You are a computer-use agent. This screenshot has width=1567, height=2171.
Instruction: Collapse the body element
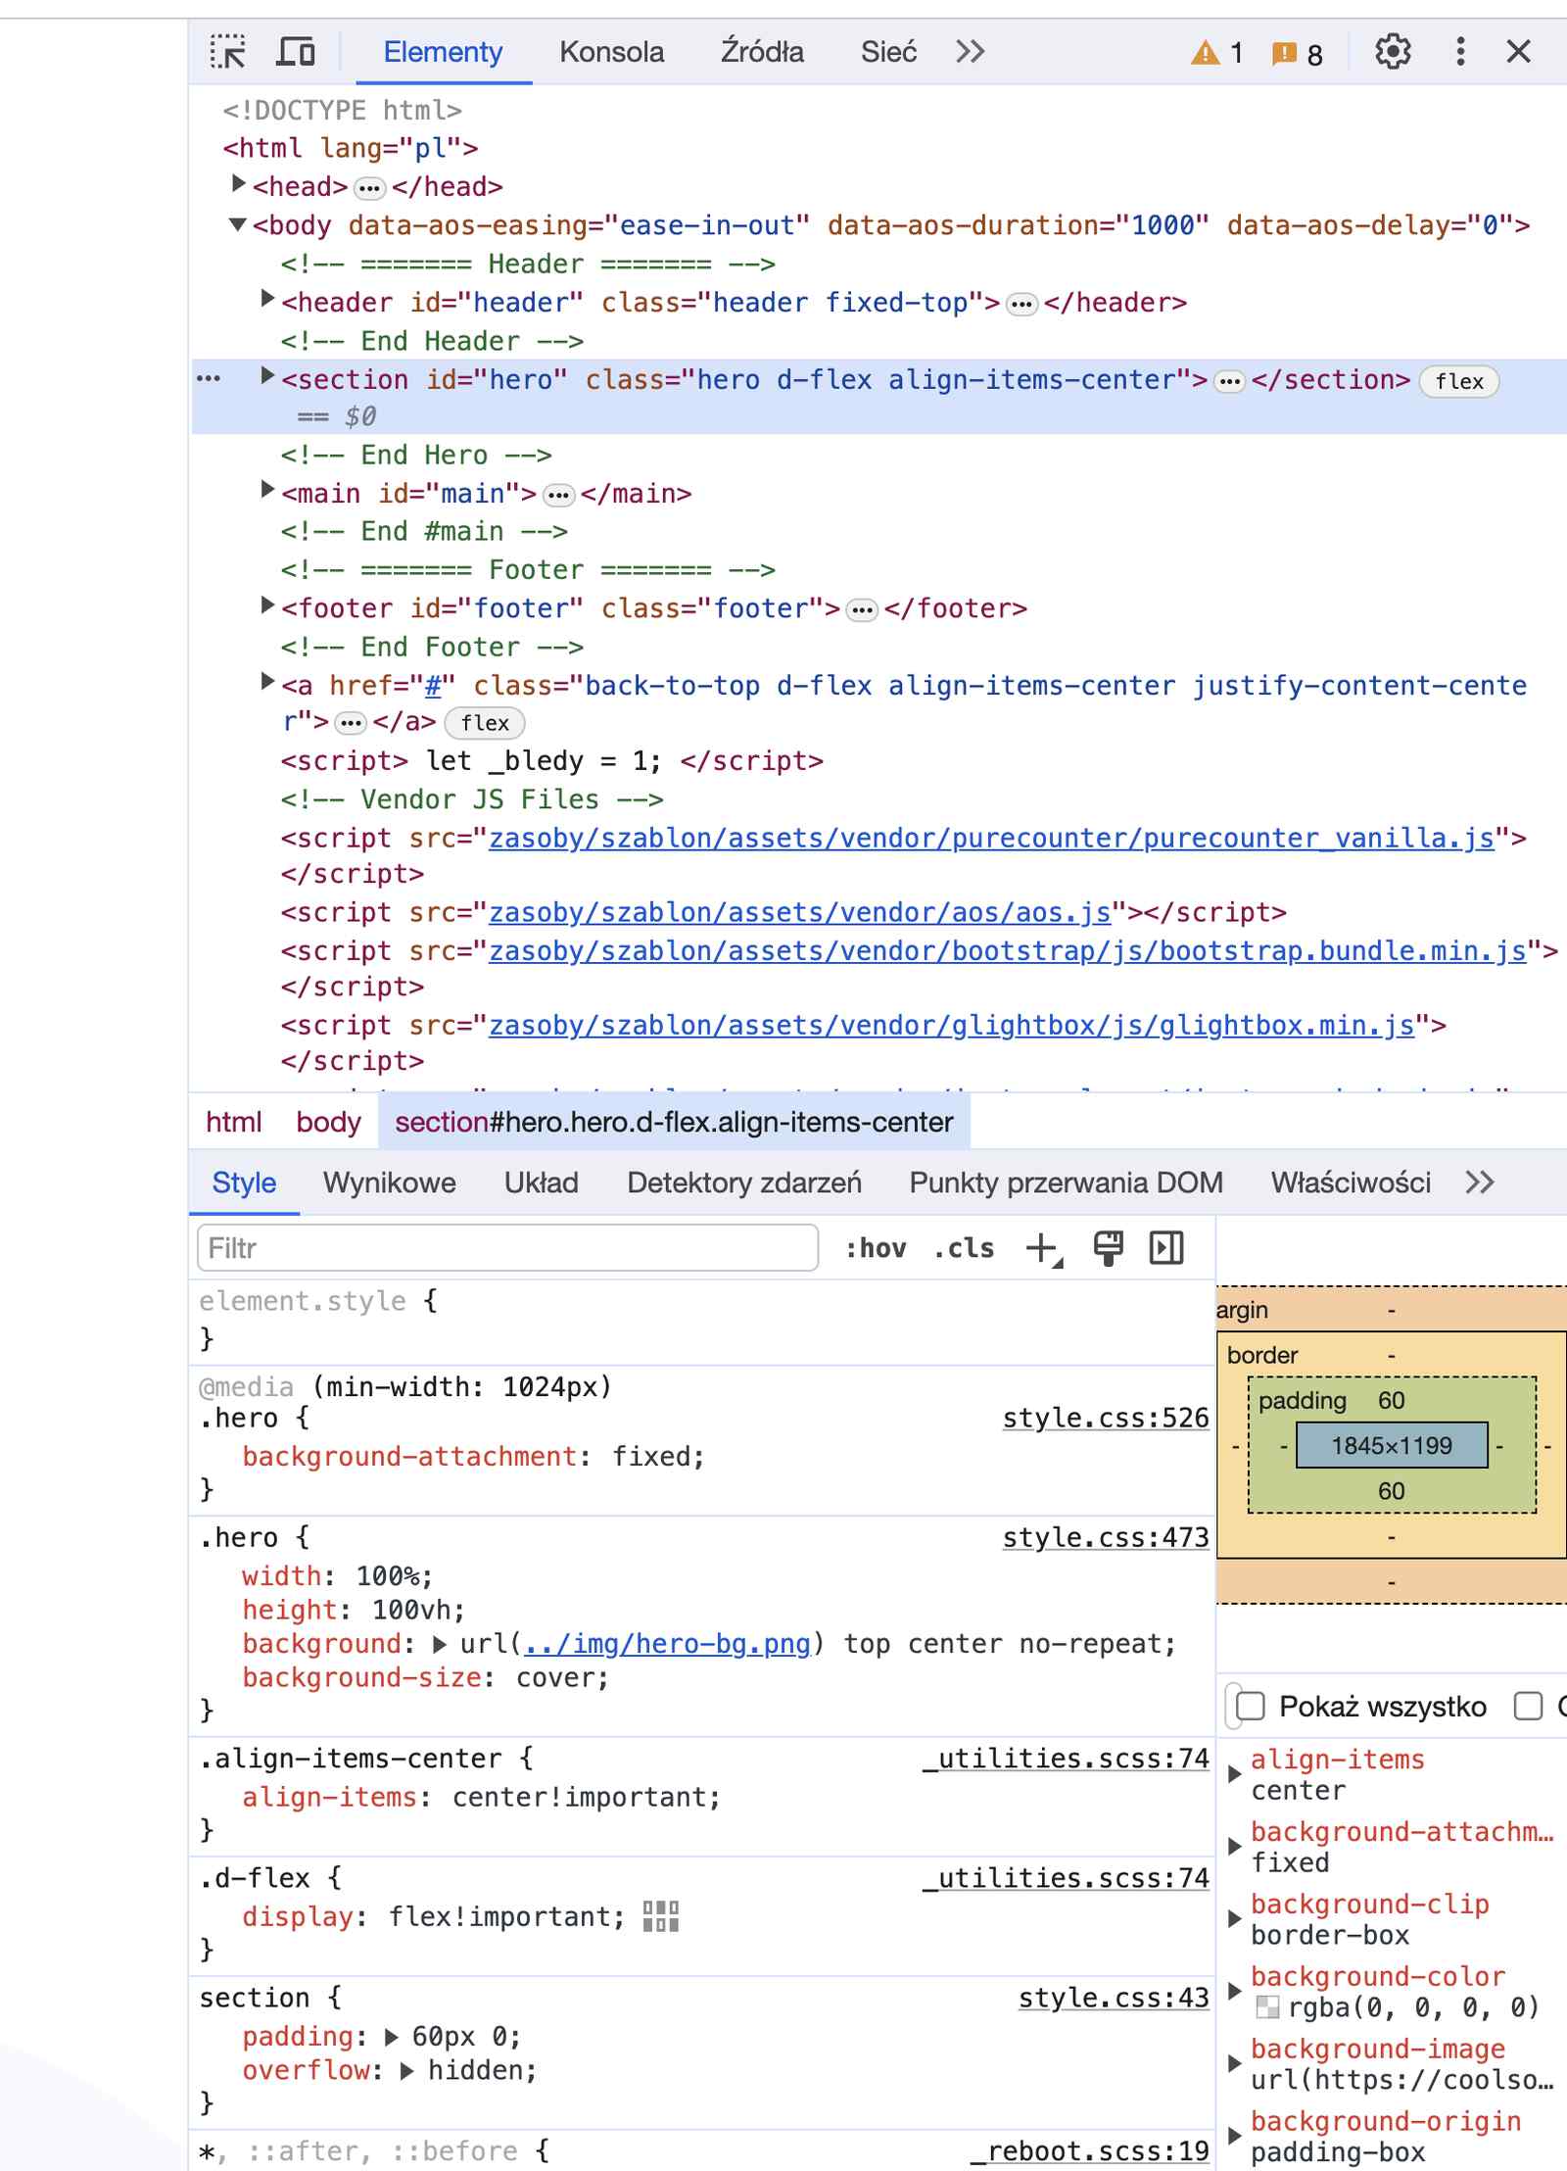237,224
